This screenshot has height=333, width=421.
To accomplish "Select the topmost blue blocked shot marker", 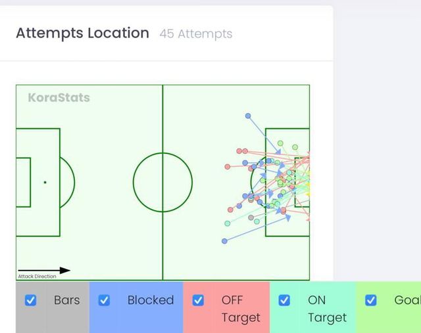I will coord(248,116).
